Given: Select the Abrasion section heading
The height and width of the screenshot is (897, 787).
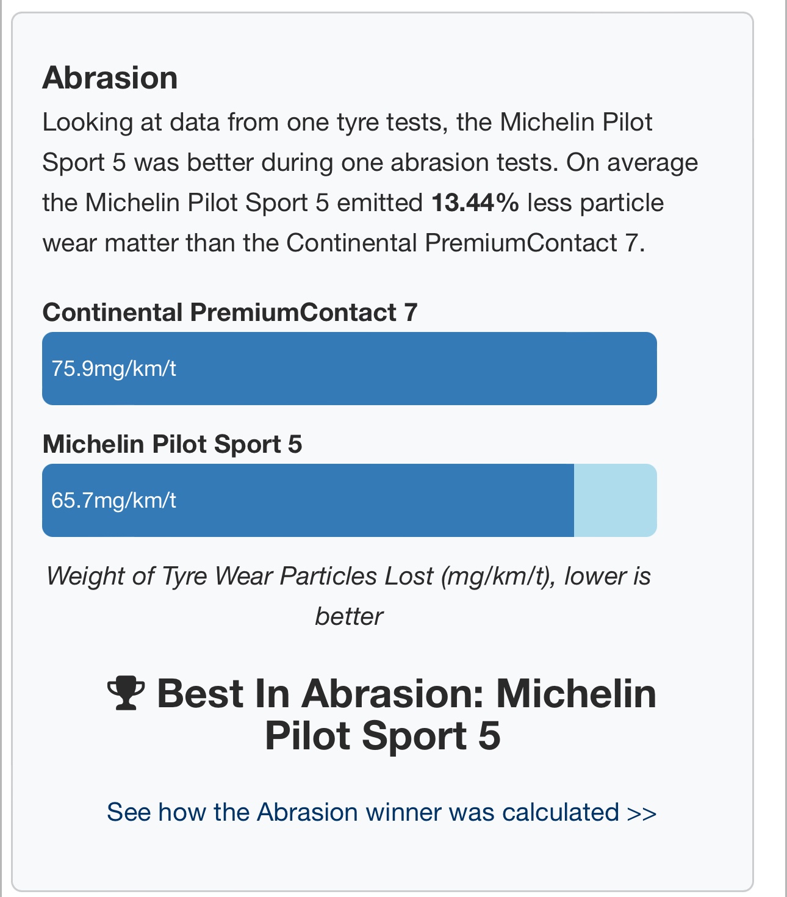Looking at the screenshot, I should tap(110, 78).
